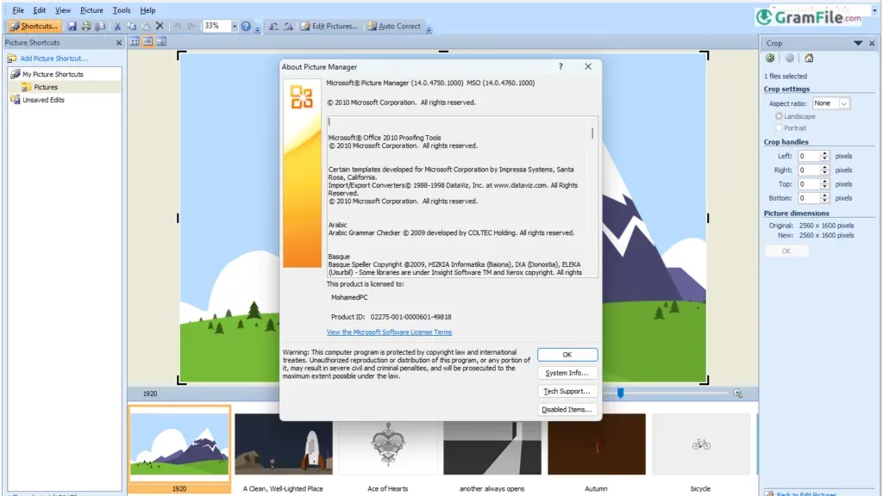Select the Ace of Hearts thumbnail

tap(387, 445)
